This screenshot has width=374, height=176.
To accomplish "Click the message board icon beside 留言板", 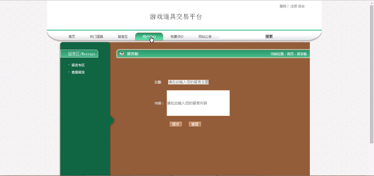I will point(122,54).
